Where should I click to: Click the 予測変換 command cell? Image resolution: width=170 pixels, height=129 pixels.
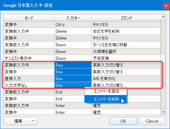point(126,58)
